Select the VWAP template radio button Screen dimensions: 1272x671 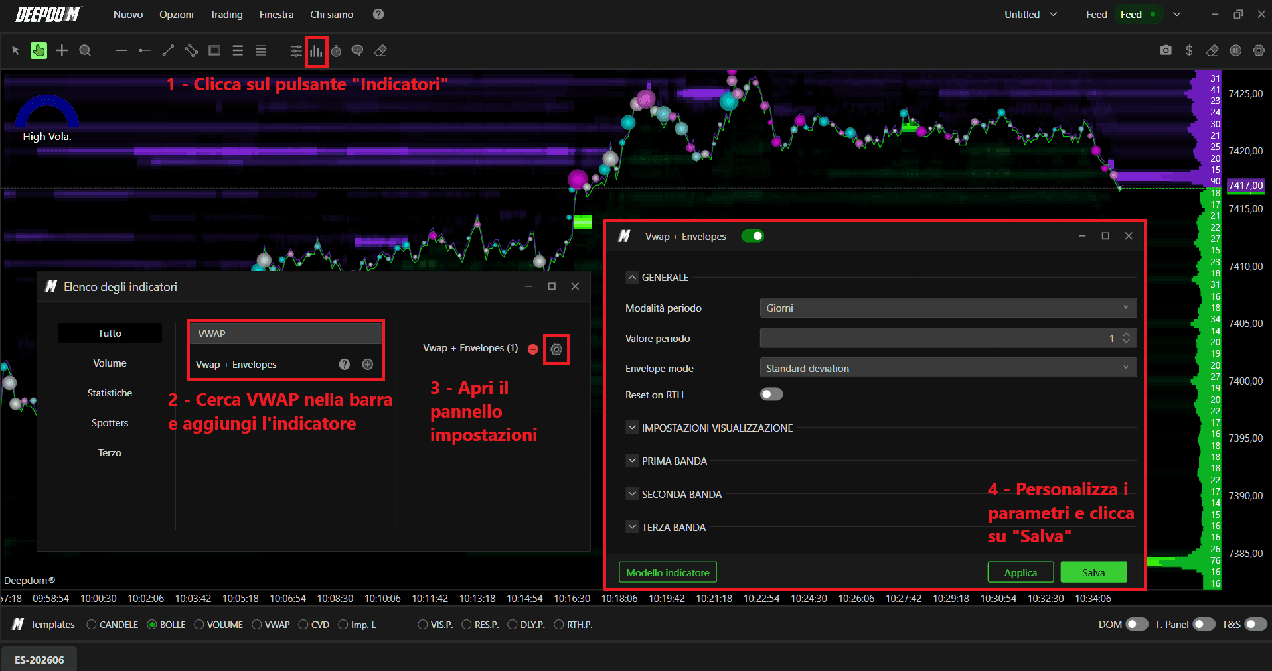[x=257, y=625]
